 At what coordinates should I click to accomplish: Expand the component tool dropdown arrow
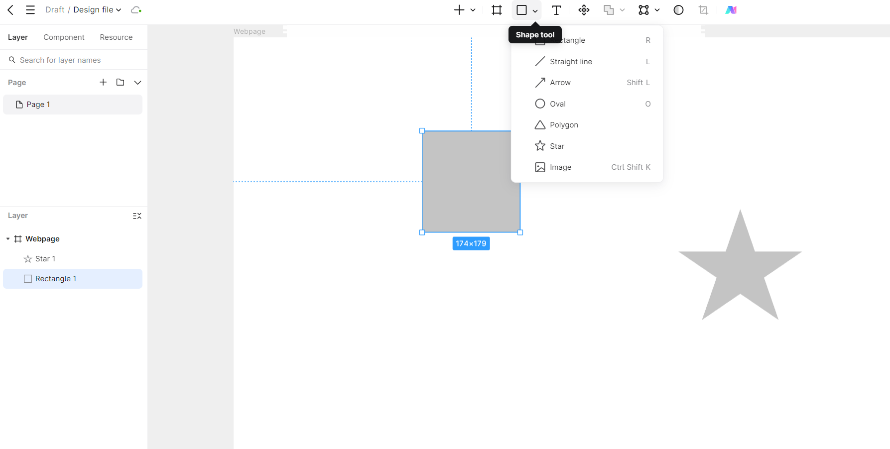point(657,10)
